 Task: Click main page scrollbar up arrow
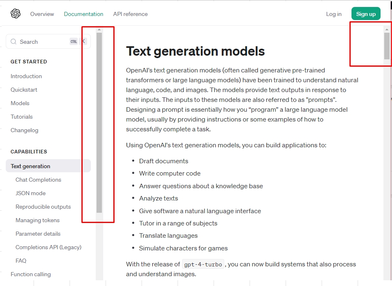[387, 29]
